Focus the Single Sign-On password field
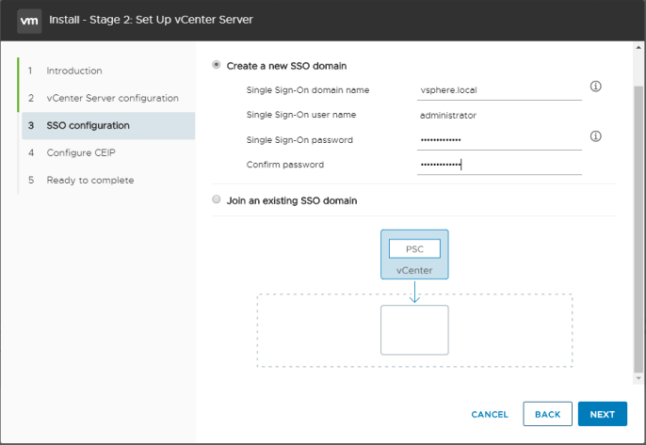Image resolution: width=646 pixels, height=445 pixels. [499, 140]
